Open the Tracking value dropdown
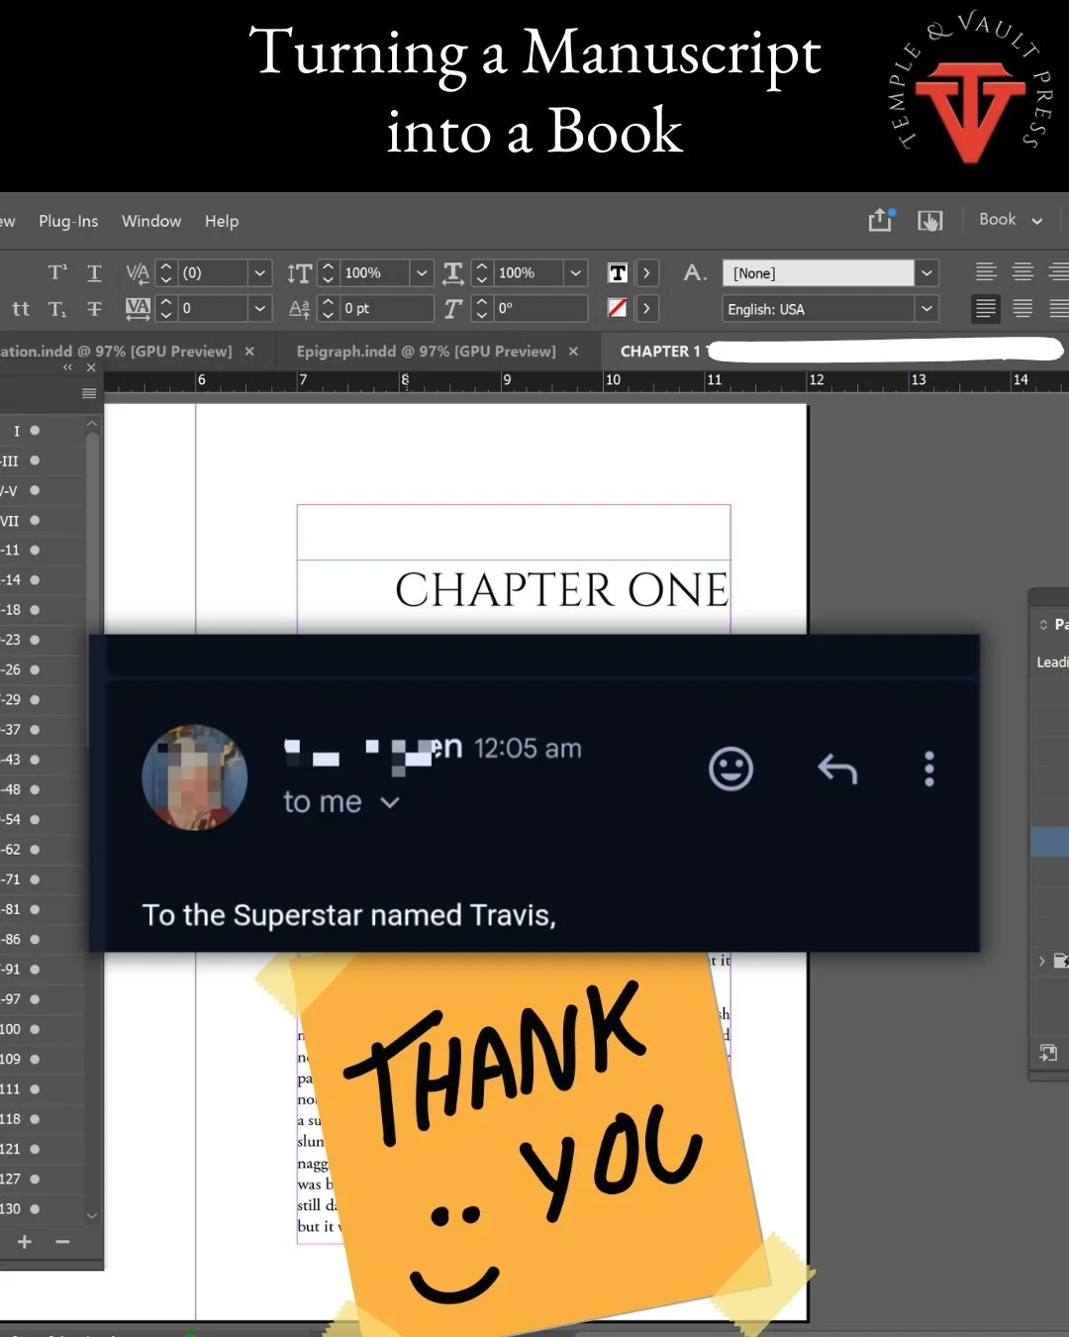This screenshot has height=1337, width=1069. (x=260, y=309)
